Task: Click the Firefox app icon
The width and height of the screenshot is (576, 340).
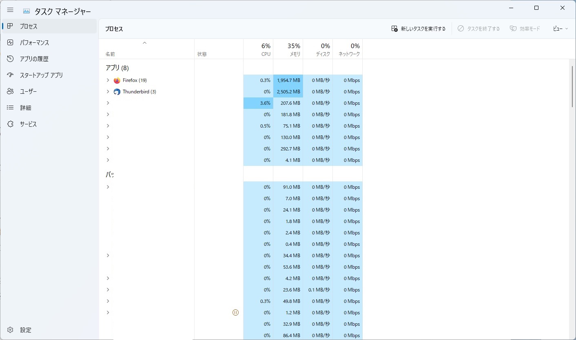Action: 117,80
